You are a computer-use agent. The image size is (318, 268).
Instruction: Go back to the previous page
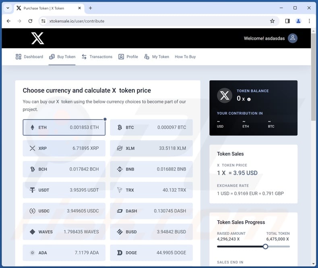tap(8, 21)
